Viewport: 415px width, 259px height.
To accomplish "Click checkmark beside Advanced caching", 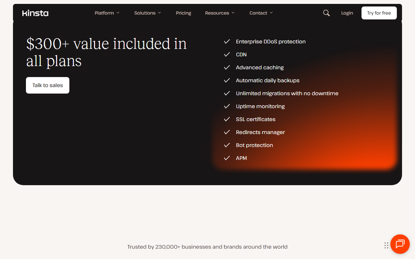I will (227, 67).
